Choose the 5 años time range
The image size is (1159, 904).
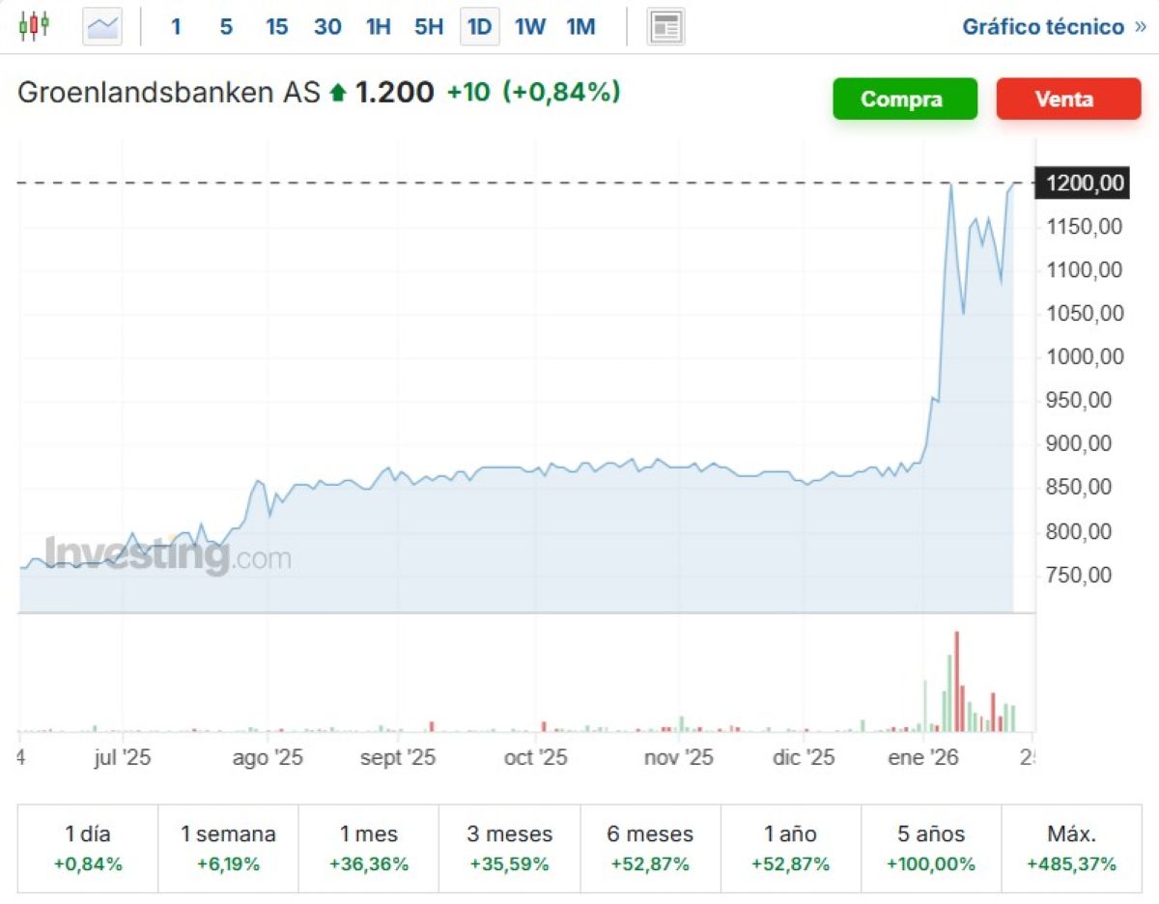tap(931, 847)
